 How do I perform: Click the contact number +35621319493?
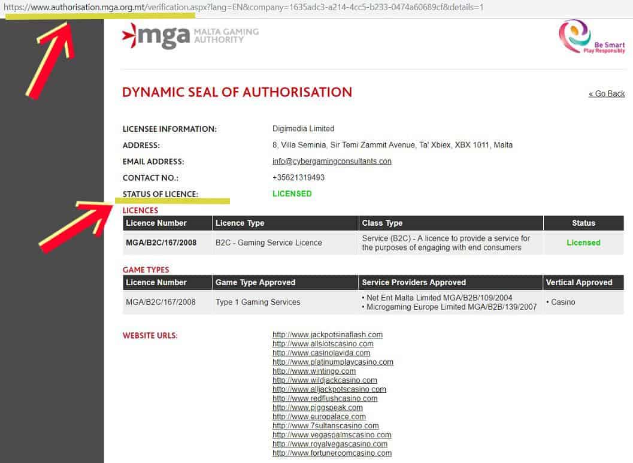tap(298, 178)
